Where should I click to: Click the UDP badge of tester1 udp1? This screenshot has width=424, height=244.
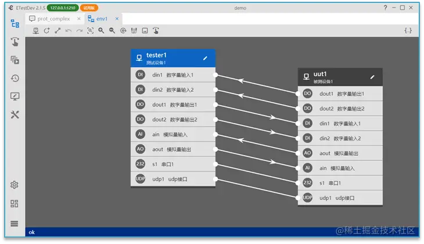point(141,179)
